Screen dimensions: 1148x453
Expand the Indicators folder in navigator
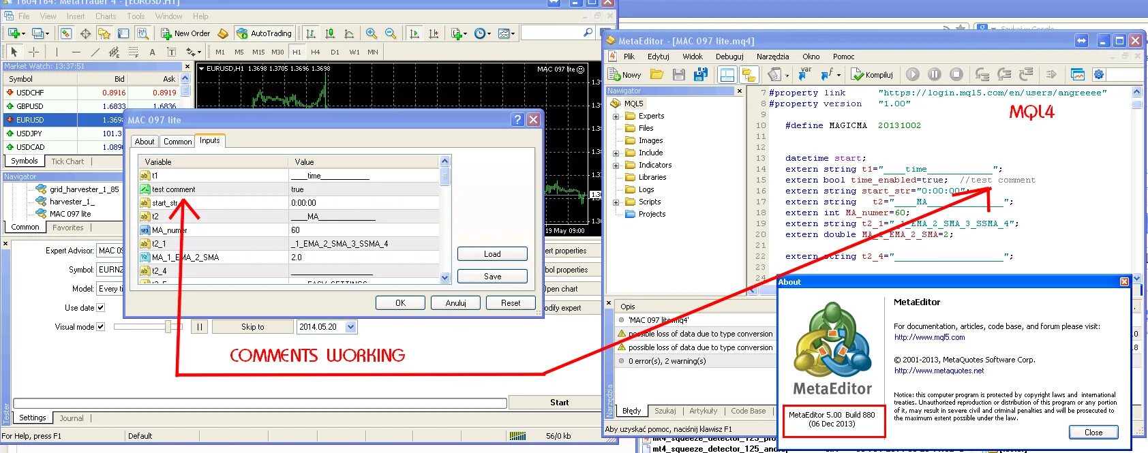pyautogui.click(x=616, y=166)
